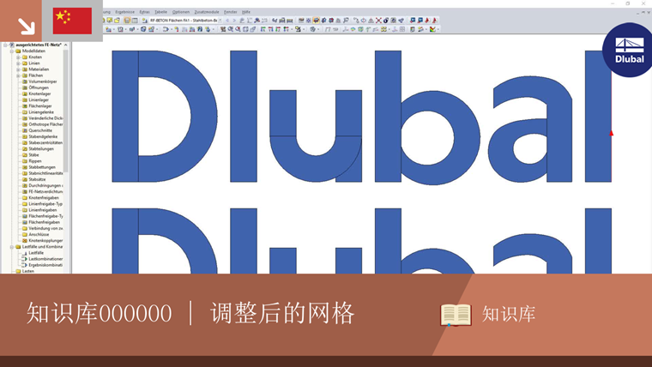The height and width of the screenshot is (367, 652).
Task: Select Stäbe in the navigator
Action: click(x=33, y=155)
